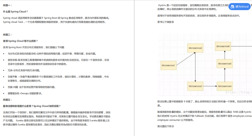
Task: Click the heading 使用 Spring Cloud 有什么优势？
Action: (21, 41)
